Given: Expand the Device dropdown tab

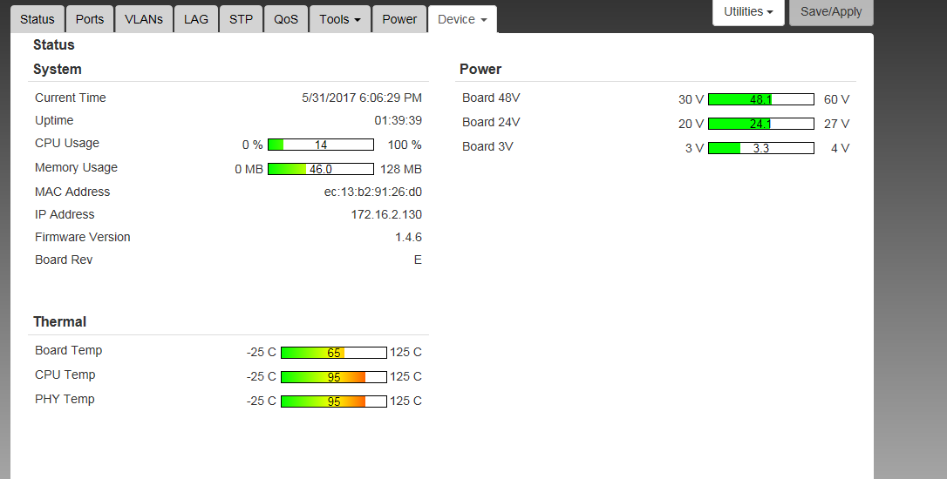Looking at the screenshot, I should (462, 19).
